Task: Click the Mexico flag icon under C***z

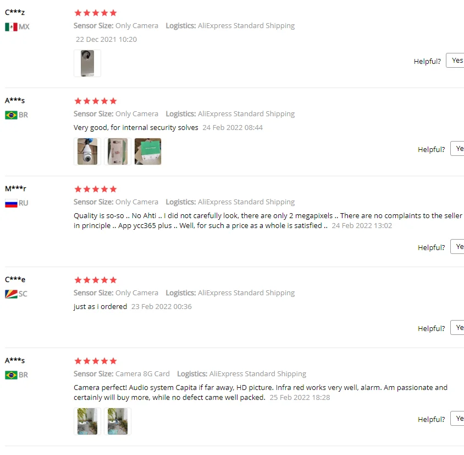Action: 11,27
